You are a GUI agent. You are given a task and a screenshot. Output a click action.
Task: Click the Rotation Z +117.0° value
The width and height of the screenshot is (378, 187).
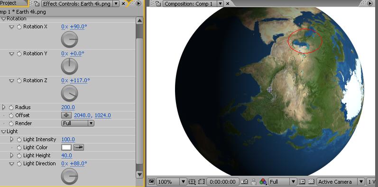80,80
